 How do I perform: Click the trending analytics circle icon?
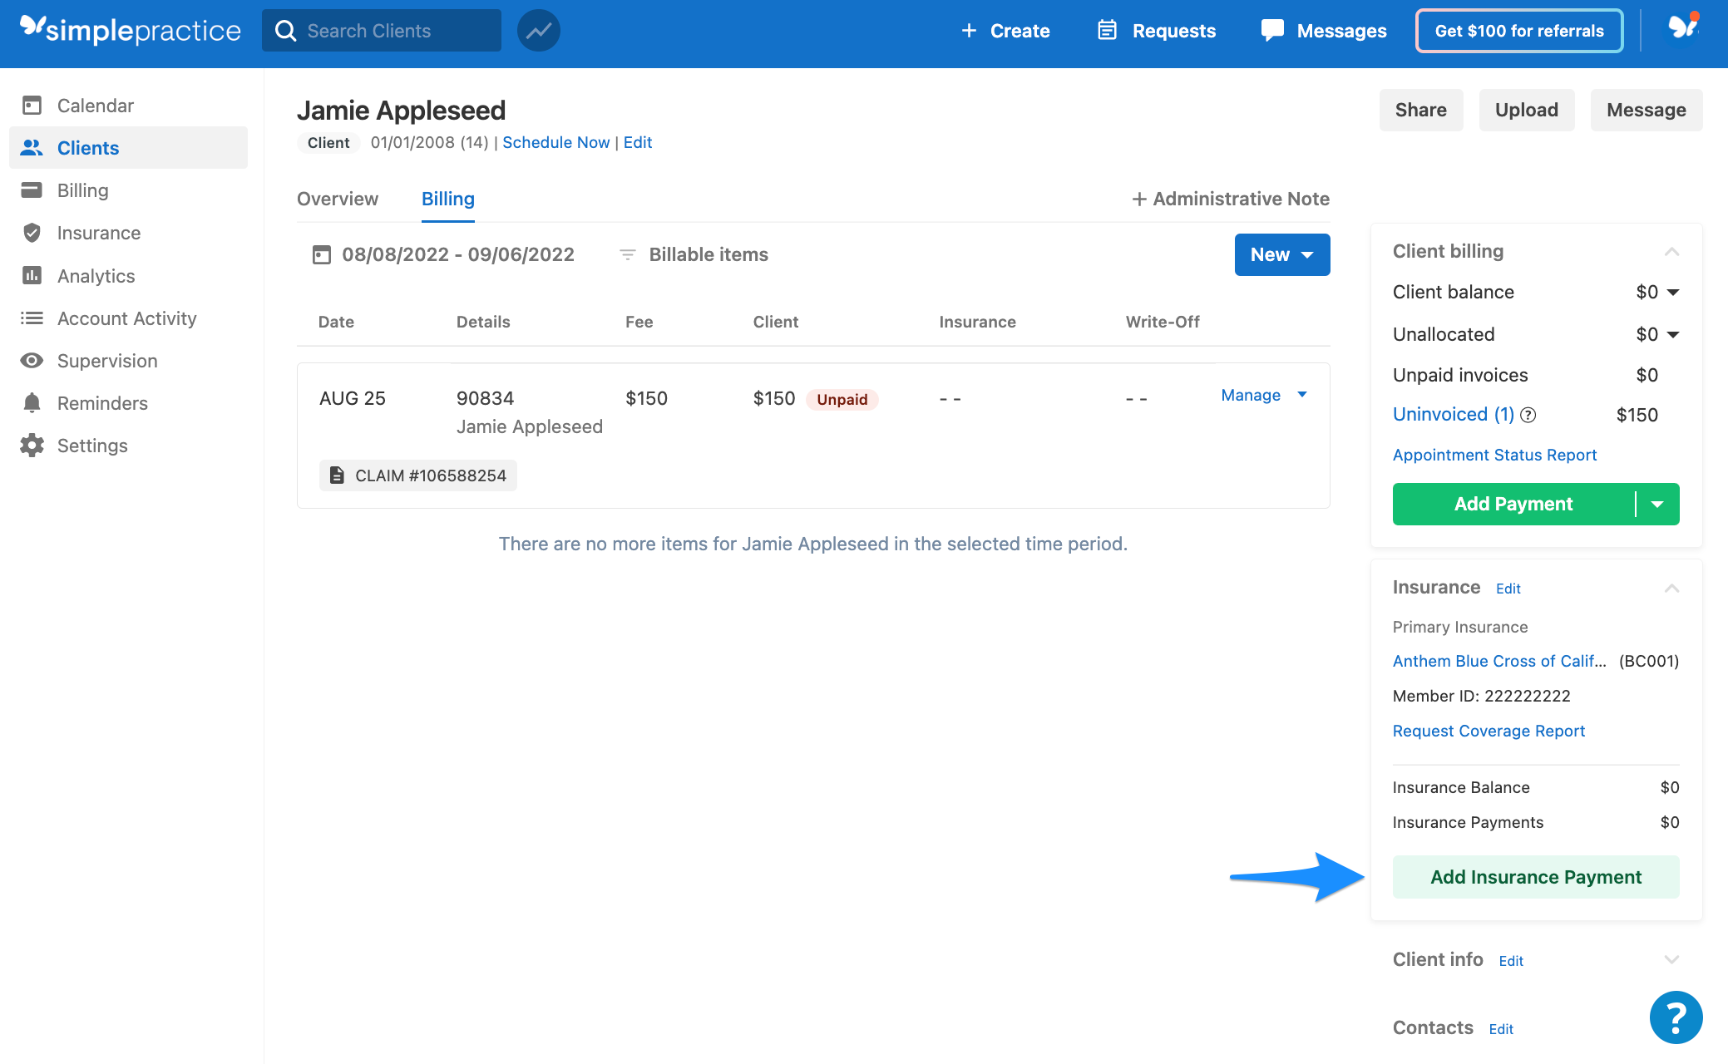click(x=539, y=31)
